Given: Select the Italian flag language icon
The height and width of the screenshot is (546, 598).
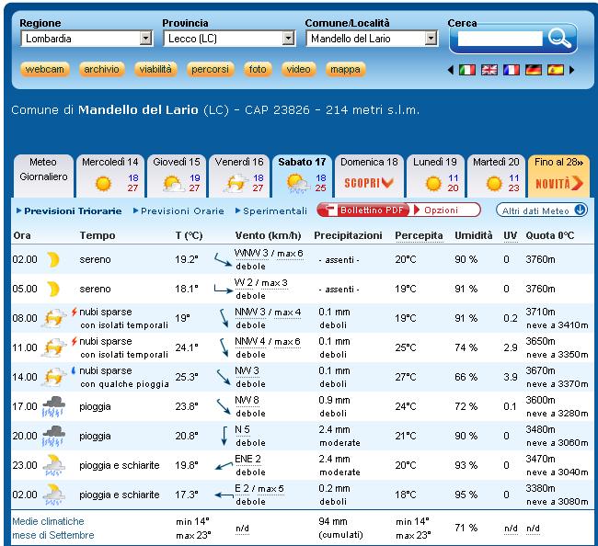Looking at the screenshot, I should 466,70.
